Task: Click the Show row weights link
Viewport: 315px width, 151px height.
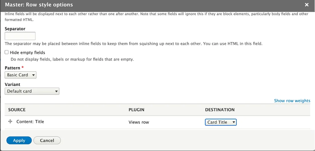Action: tap(292, 101)
